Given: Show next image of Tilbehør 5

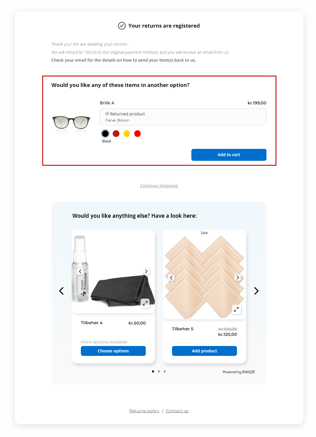Looking at the screenshot, I should pyautogui.click(x=238, y=277).
